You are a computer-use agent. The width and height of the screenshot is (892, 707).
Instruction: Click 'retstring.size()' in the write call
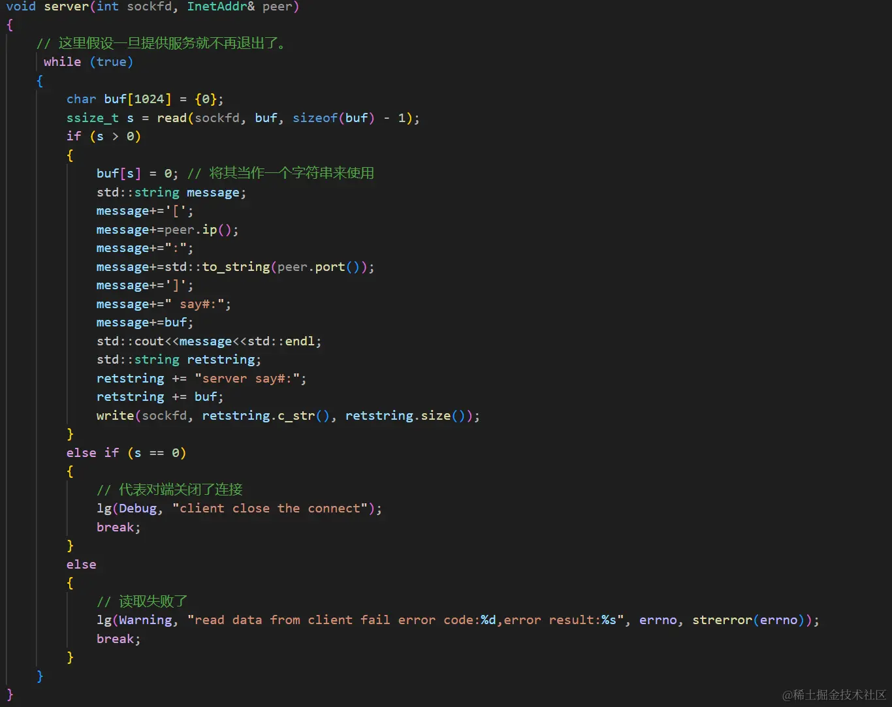click(406, 416)
